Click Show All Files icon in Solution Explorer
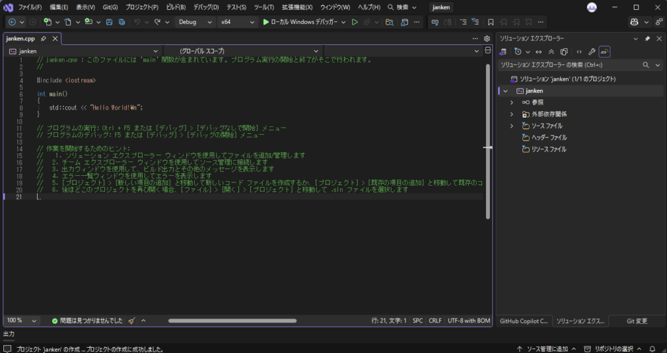Viewport: 667px width, 353px height. pyautogui.click(x=564, y=52)
